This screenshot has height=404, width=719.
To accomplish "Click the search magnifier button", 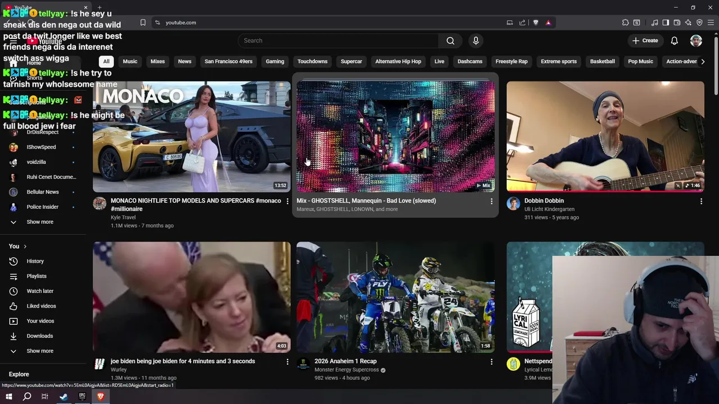I will (x=450, y=40).
